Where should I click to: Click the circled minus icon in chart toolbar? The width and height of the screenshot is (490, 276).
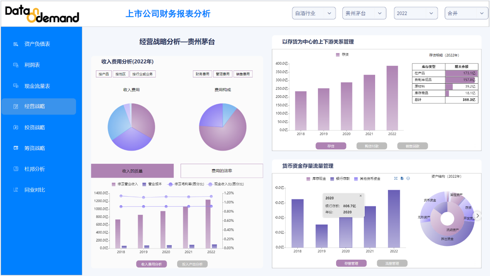click(408, 178)
